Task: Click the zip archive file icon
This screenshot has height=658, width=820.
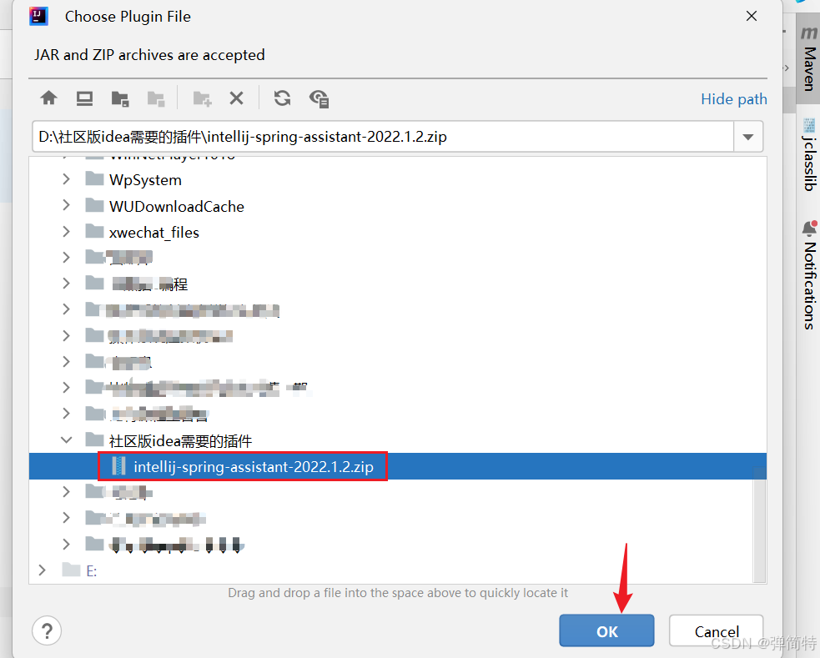Action: pos(119,466)
